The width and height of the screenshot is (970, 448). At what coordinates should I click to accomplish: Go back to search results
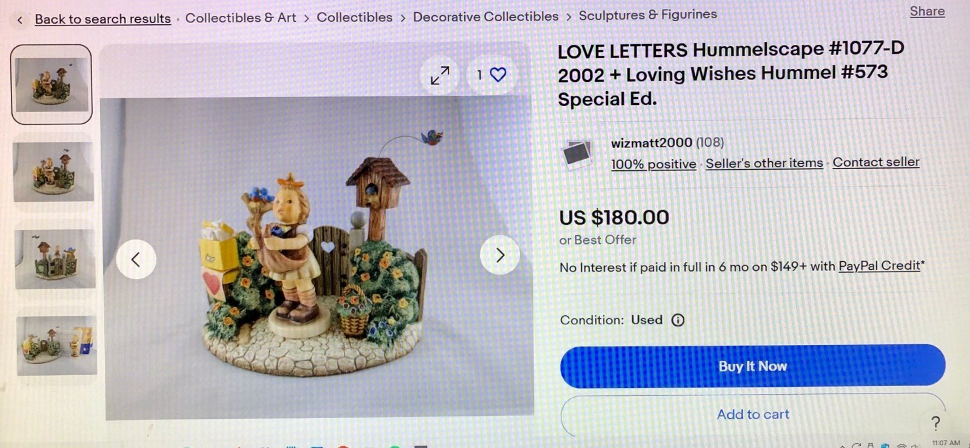tap(102, 19)
